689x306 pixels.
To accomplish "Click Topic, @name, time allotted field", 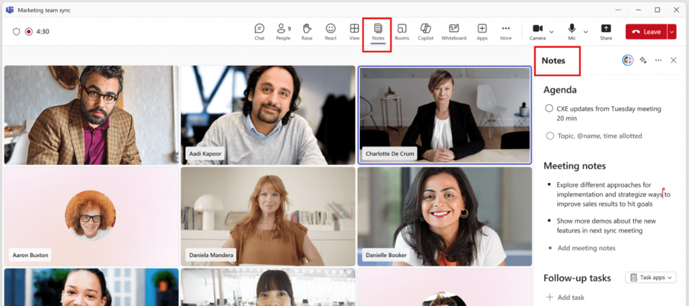I will 600,136.
